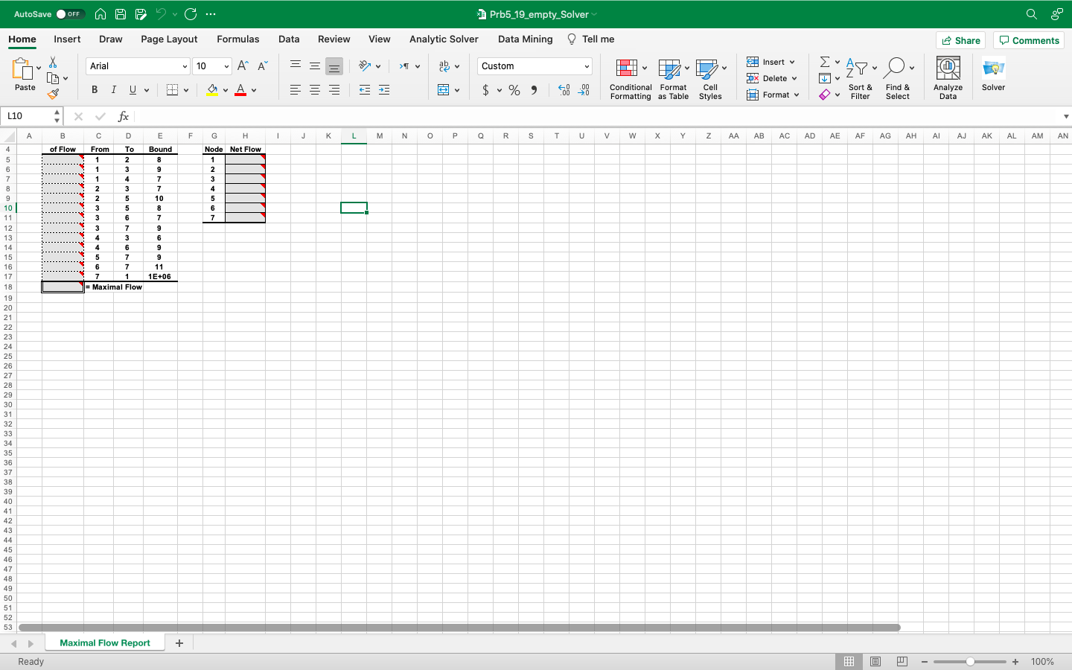The height and width of the screenshot is (670, 1072).
Task: Toggle Underline formatting
Action: tap(133, 90)
